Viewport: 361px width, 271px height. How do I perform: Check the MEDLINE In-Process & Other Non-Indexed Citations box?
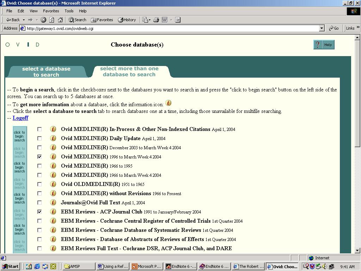[x=39, y=129]
